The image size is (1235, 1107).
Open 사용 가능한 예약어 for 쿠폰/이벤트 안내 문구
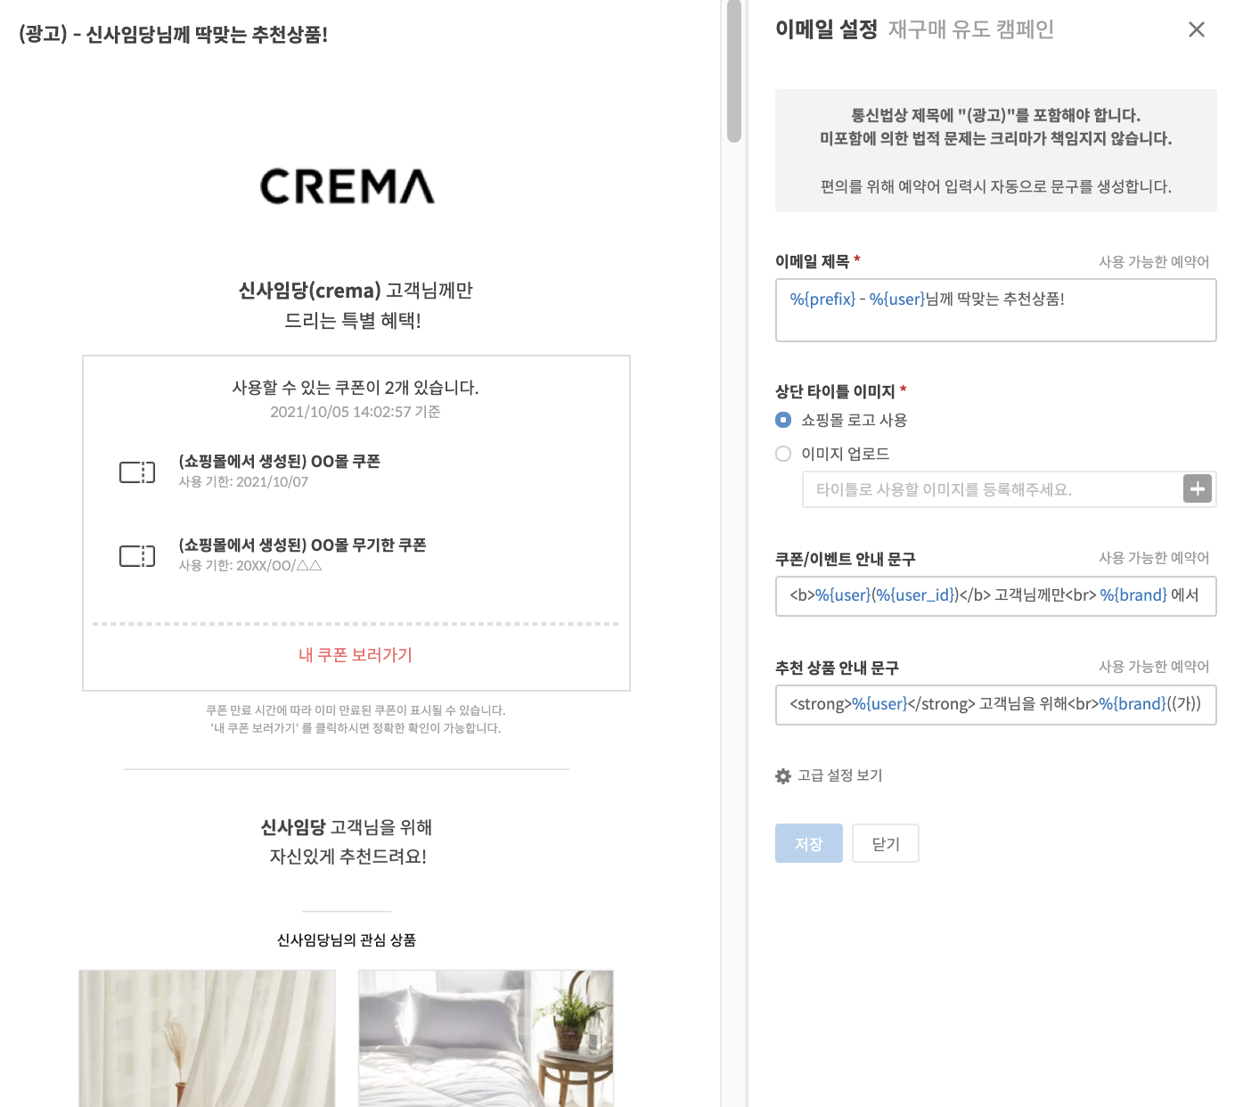(x=1154, y=557)
